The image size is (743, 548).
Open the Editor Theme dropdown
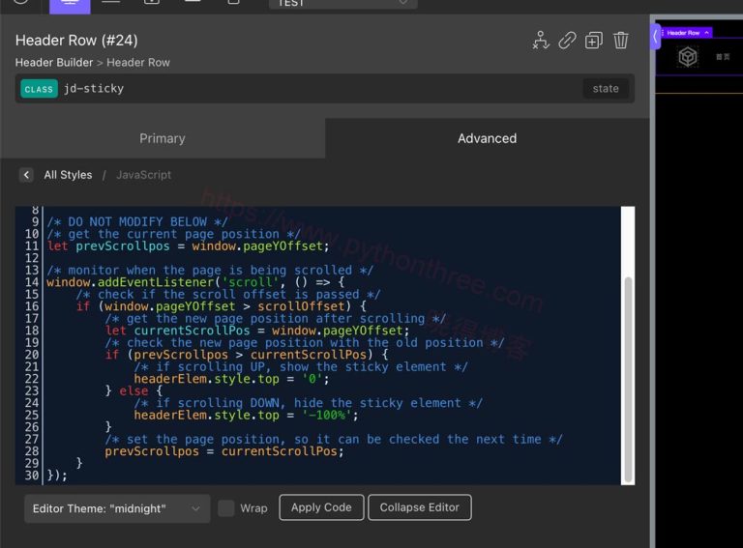tap(117, 508)
